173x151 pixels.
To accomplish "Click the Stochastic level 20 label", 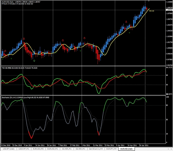I will pos(167,134).
